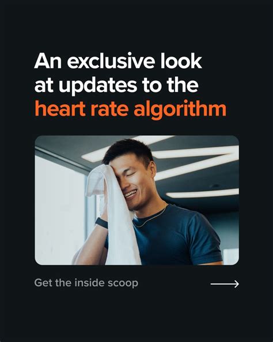Click the word "exclusive" in the headline

point(111,62)
